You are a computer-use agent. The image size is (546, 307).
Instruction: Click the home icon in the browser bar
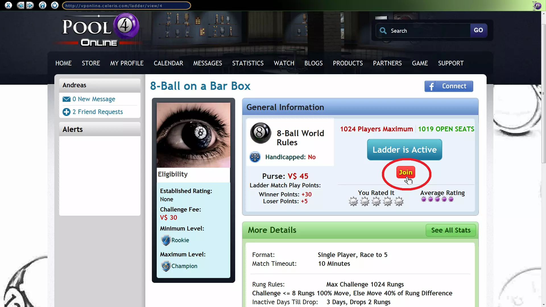43,5
